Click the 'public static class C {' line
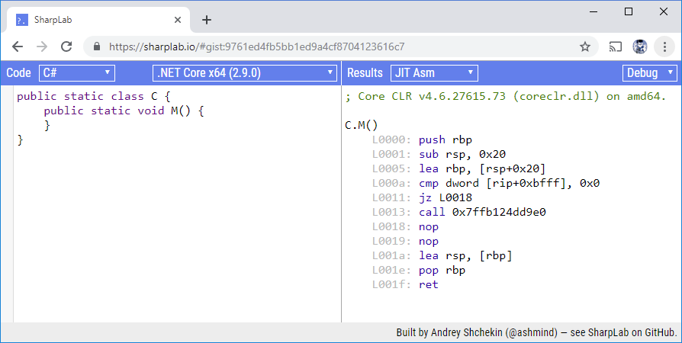 tap(94, 96)
